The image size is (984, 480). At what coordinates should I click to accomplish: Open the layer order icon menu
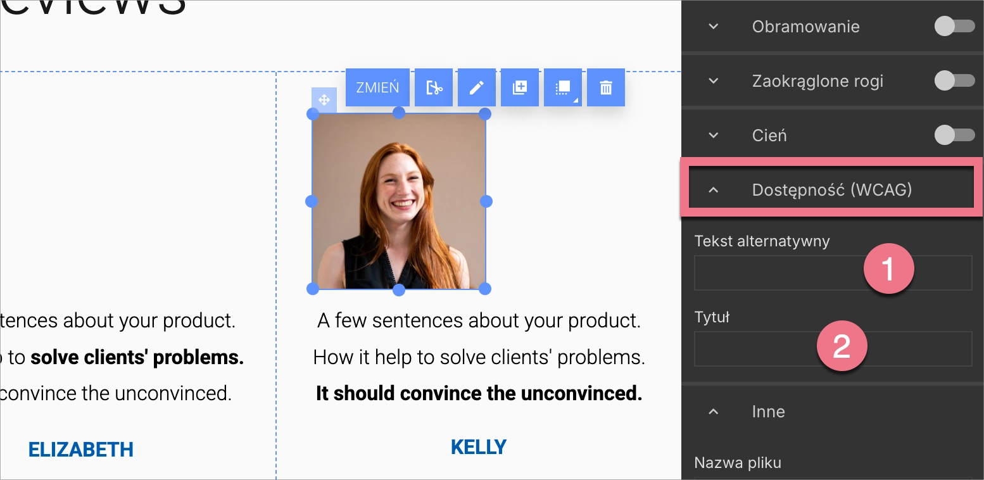tap(563, 87)
